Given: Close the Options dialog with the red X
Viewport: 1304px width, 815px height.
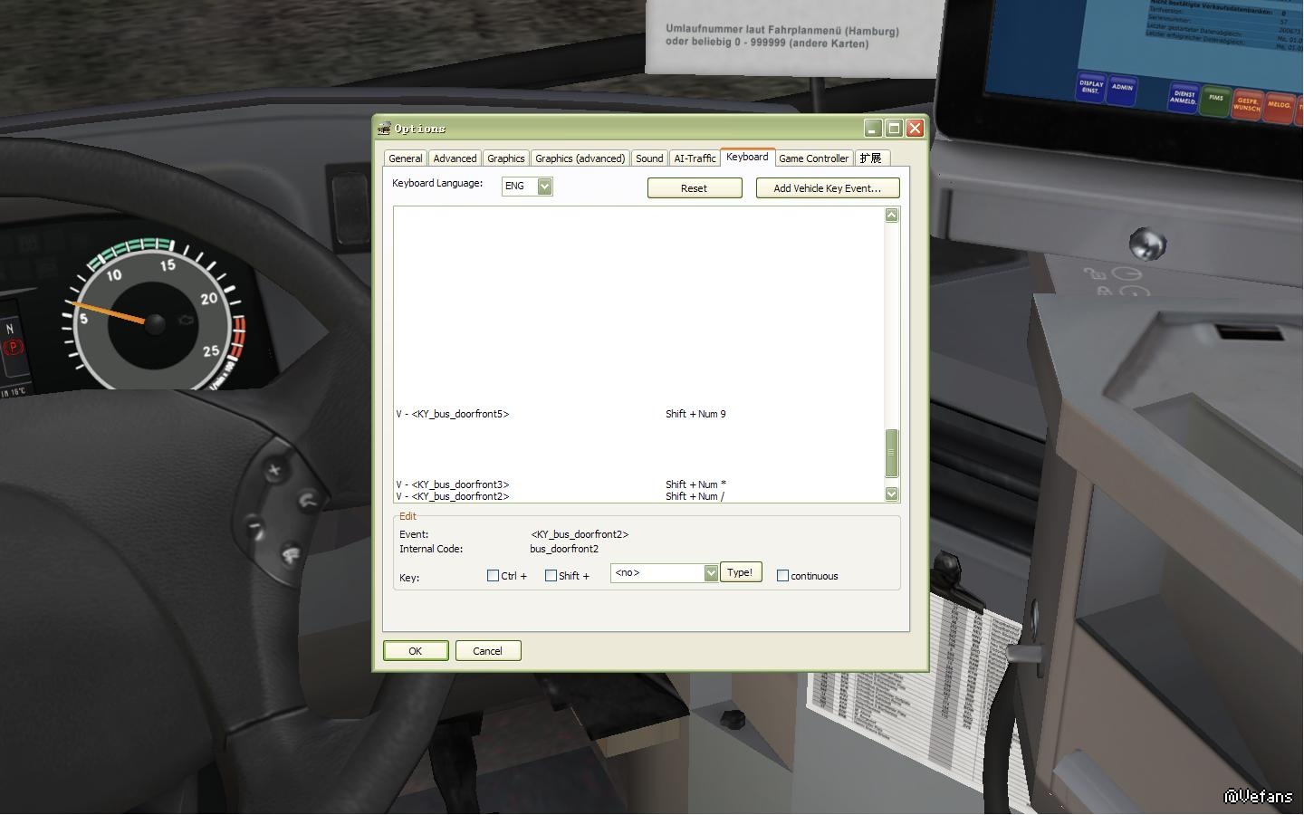Looking at the screenshot, I should (915, 129).
